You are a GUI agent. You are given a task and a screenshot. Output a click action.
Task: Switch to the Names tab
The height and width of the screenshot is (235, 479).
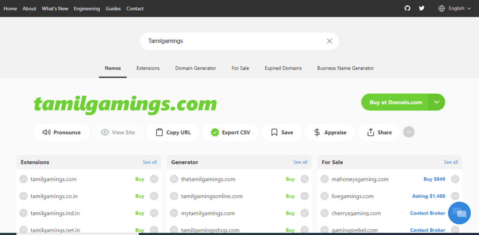point(113,68)
